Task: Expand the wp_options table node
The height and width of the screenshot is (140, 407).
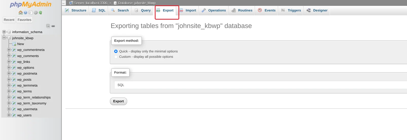Action: tap(9, 67)
